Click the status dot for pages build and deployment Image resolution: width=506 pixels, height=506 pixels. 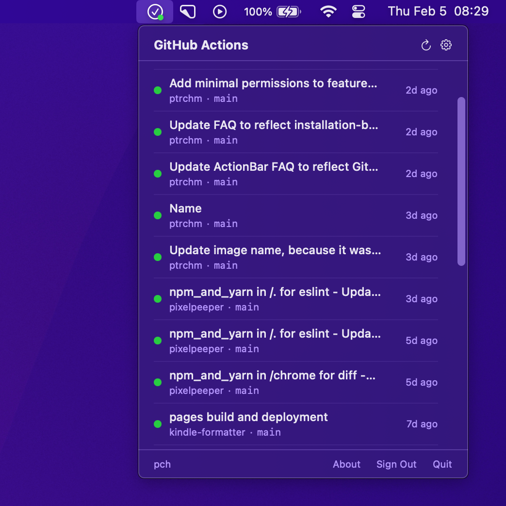(x=157, y=424)
